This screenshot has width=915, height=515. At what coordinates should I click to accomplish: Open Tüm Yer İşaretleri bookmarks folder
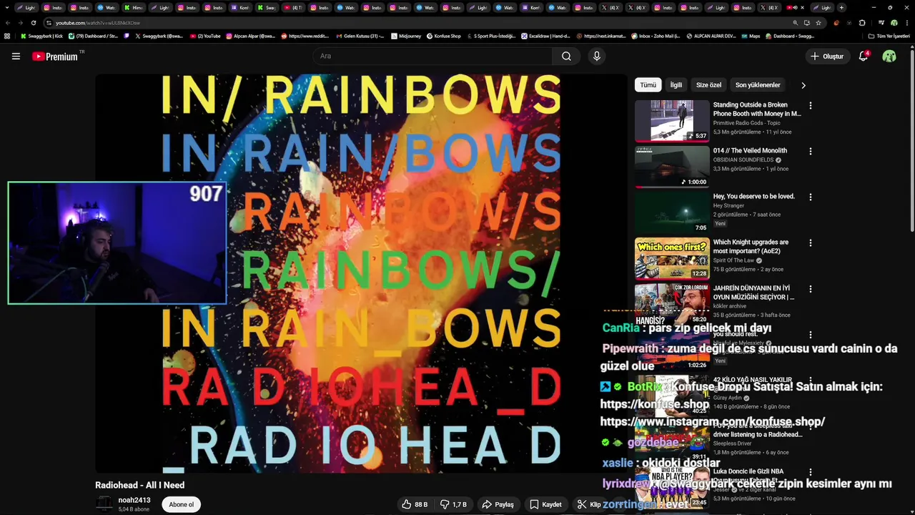(x=889, y=36)
